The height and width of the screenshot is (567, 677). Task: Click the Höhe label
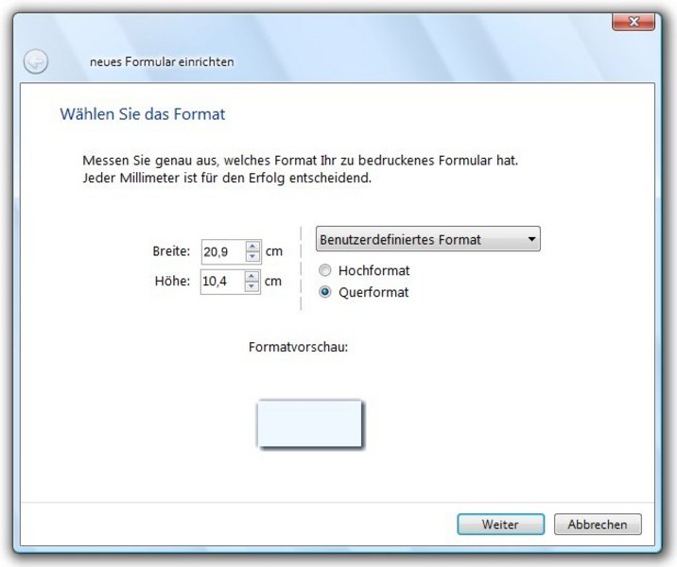[x=172, y=281]
